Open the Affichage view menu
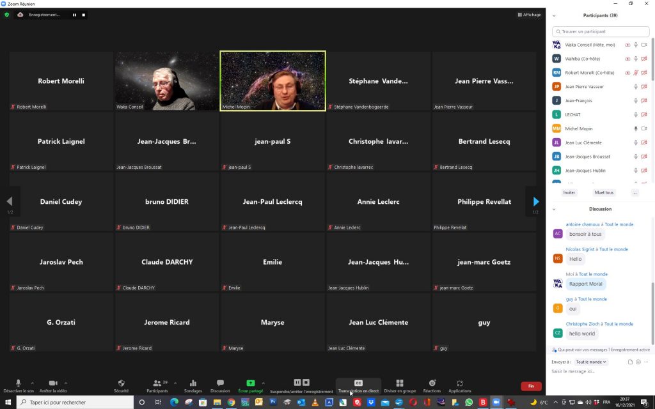The width and height of the screenshot is (655, 409). coord(529,15)
